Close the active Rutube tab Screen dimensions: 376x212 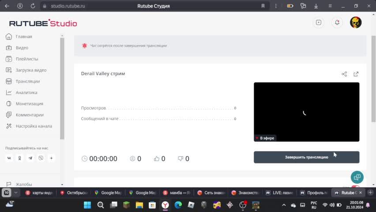click(361, 193)
